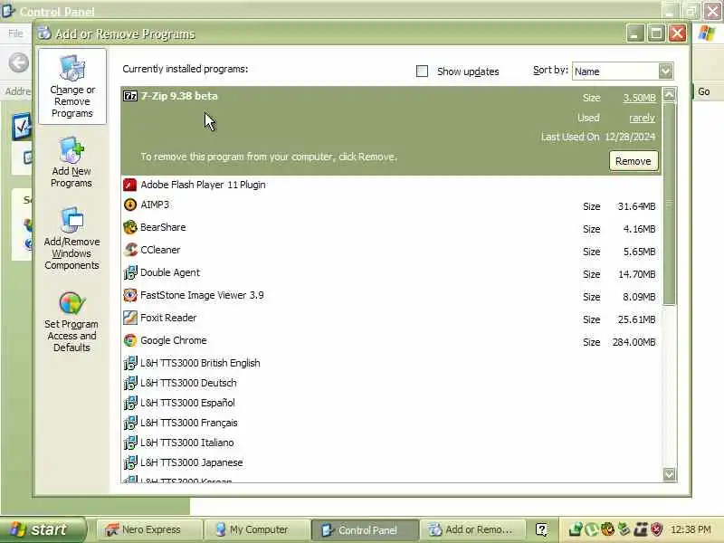724x543 pixels.
Task: Click the 3.50MB size link
Action: 639,98
